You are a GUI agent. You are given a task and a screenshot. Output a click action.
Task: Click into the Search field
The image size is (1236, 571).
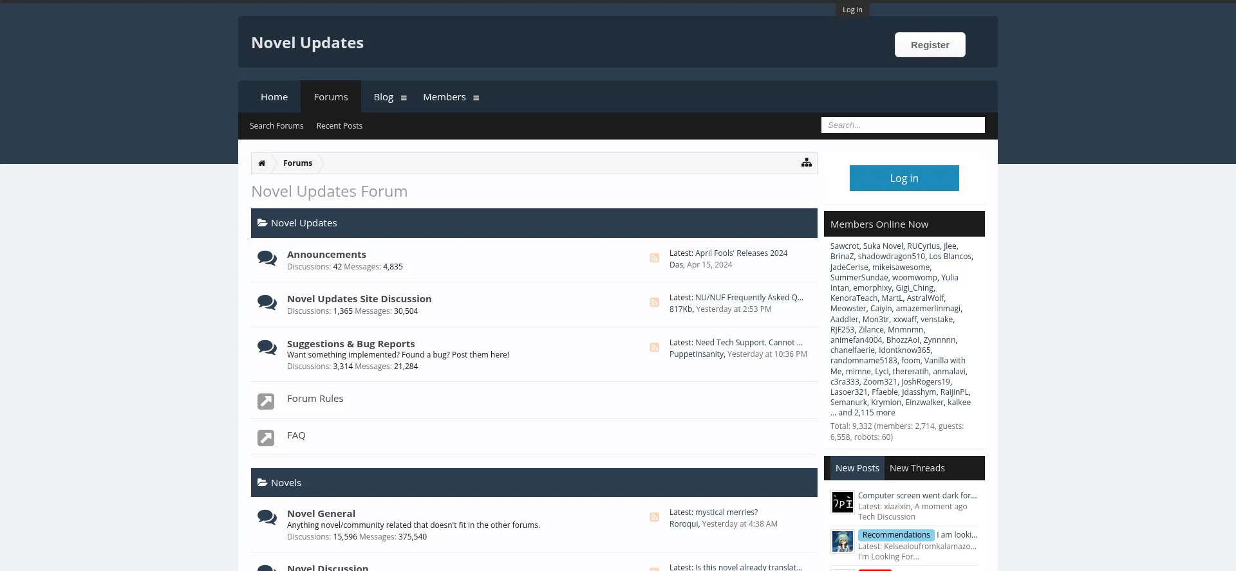pos(903,125)
